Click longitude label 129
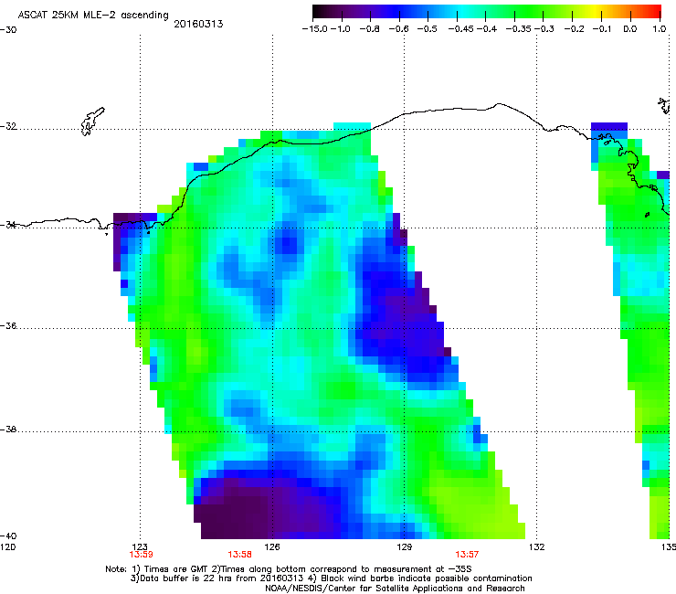This screenshot has width=676, height=594. coord(404,546)
